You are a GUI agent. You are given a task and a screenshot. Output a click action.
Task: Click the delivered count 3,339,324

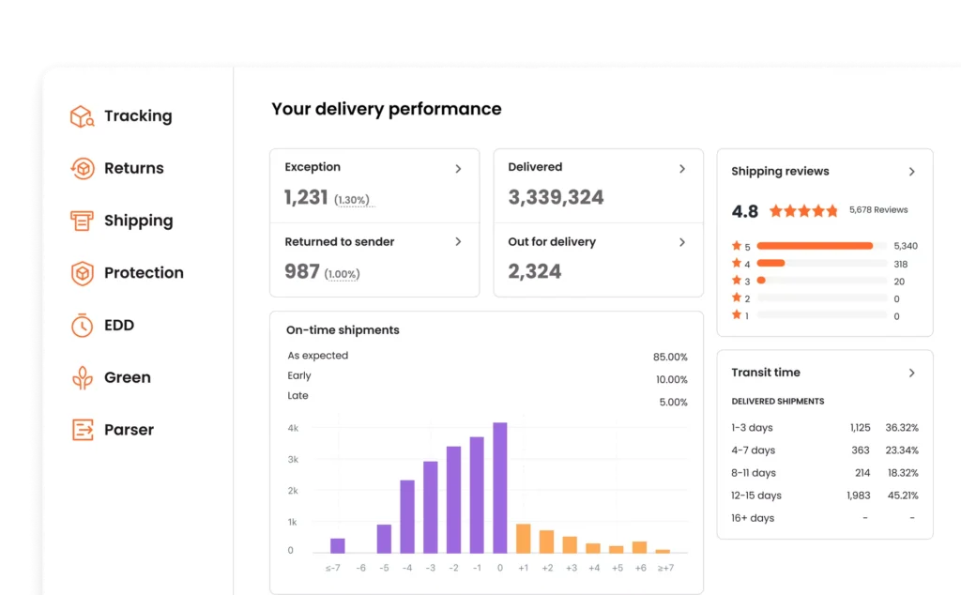(x=556, y=197)
